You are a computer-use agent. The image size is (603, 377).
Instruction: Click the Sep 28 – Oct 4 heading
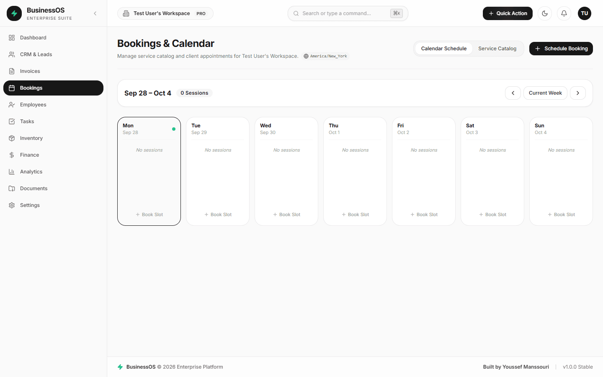(148, 93)
